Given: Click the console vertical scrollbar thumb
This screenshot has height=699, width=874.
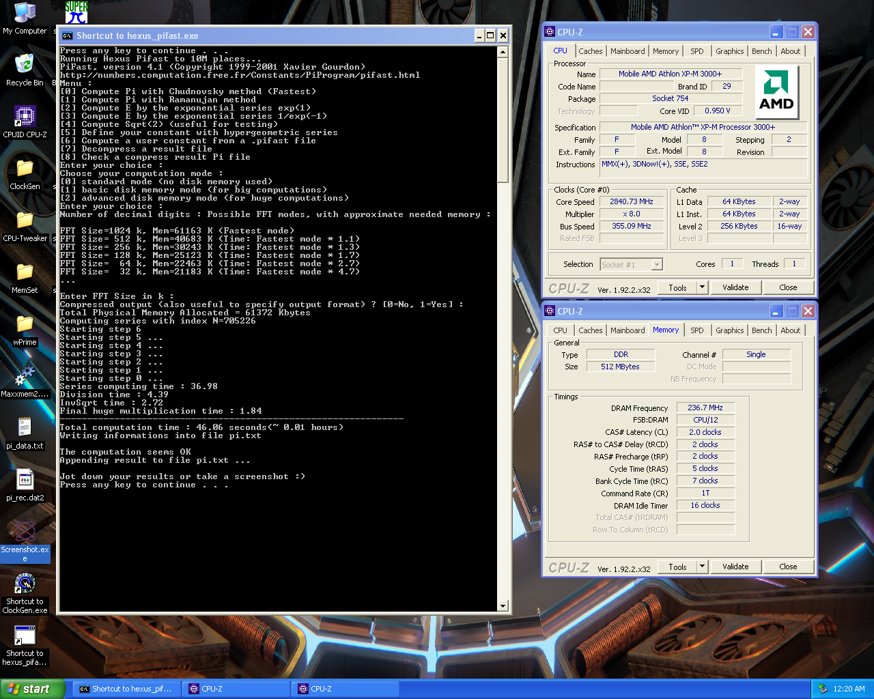Looking at the screenshot, I should 503,120.
